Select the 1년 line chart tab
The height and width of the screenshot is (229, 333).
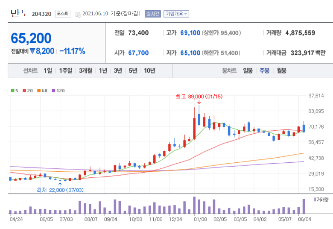103,70
